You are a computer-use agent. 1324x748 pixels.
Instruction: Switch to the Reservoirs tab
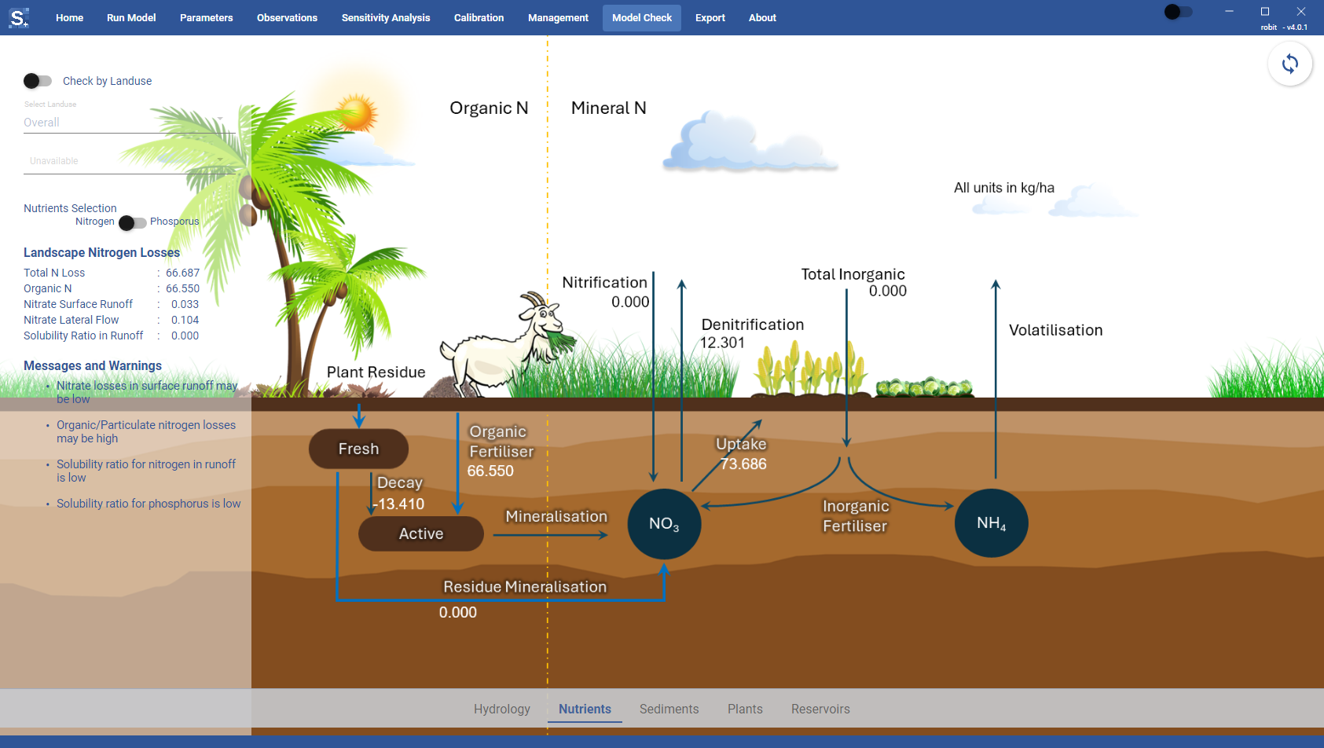point(820,709)
